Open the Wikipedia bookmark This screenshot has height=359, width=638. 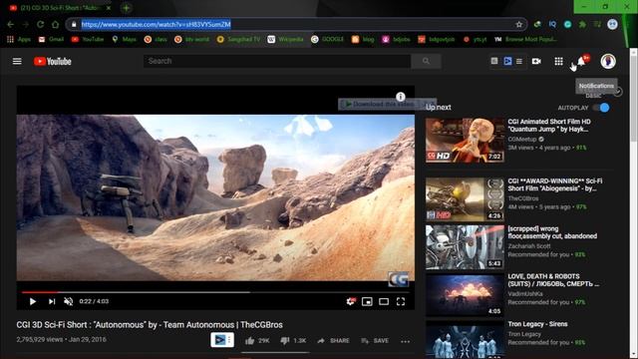point(285,40)
